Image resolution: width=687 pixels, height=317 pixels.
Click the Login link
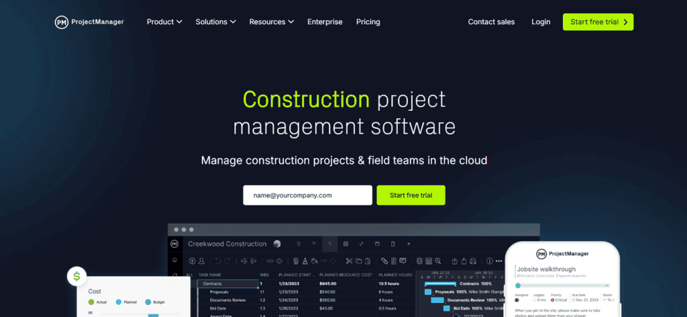[x=541, y=22]
